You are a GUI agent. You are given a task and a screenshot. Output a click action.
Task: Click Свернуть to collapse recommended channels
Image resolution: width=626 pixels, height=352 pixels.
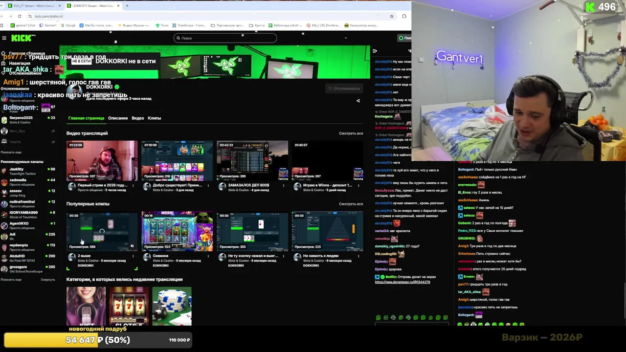pyautogui.click(x=48, y=280)
